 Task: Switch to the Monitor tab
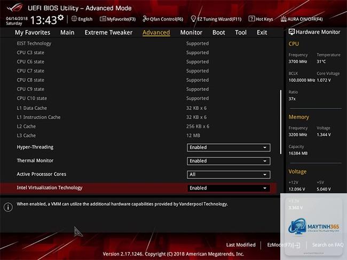tap(191, 33)
